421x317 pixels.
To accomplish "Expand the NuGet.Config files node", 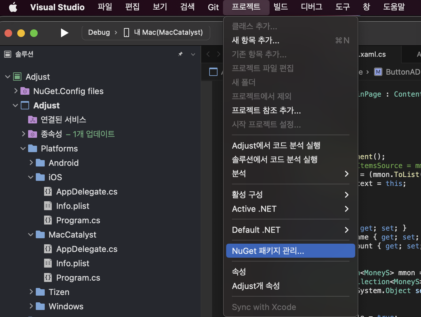I will [x=16, y=91].
